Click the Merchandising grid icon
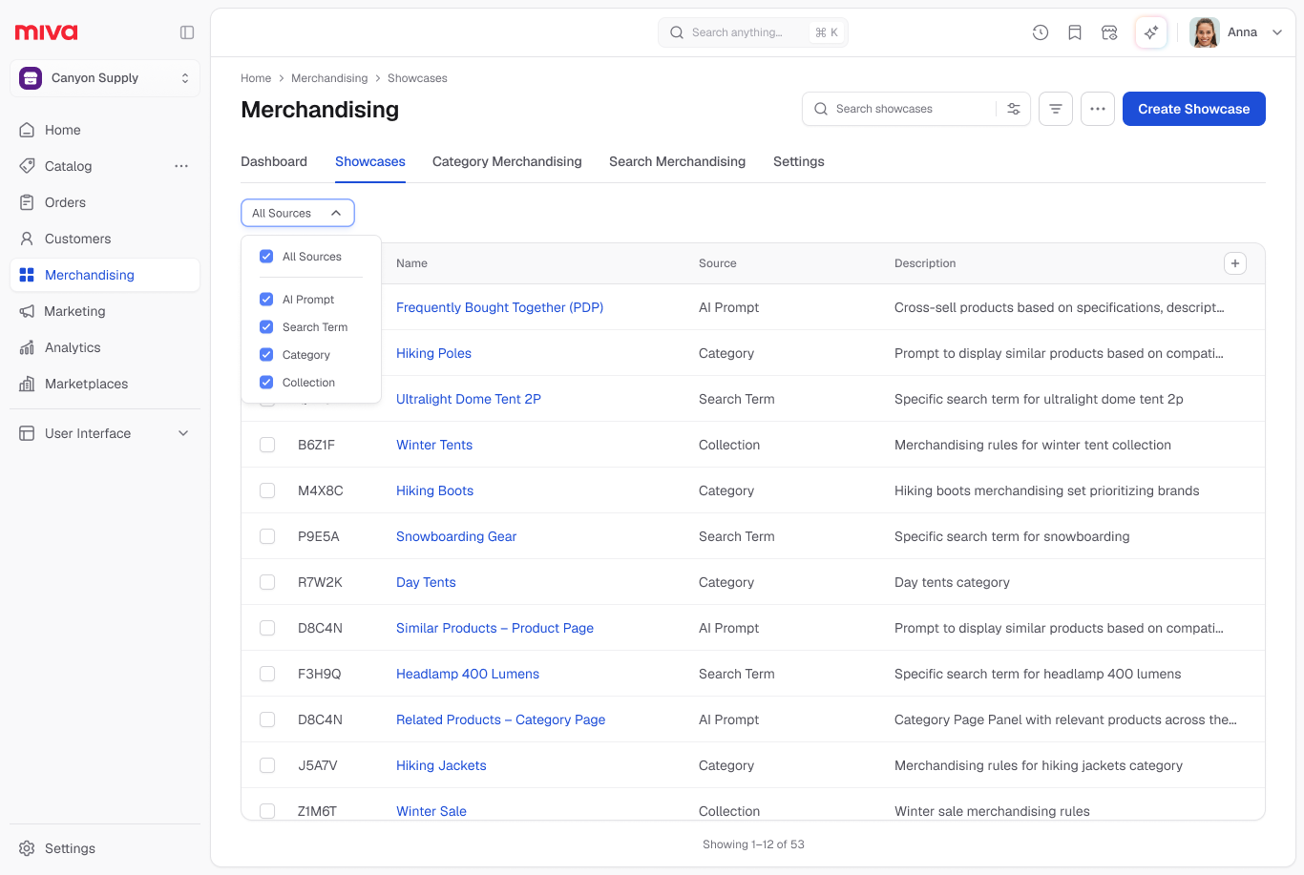This screenshot has width=1304, height=875. [27, 275]
